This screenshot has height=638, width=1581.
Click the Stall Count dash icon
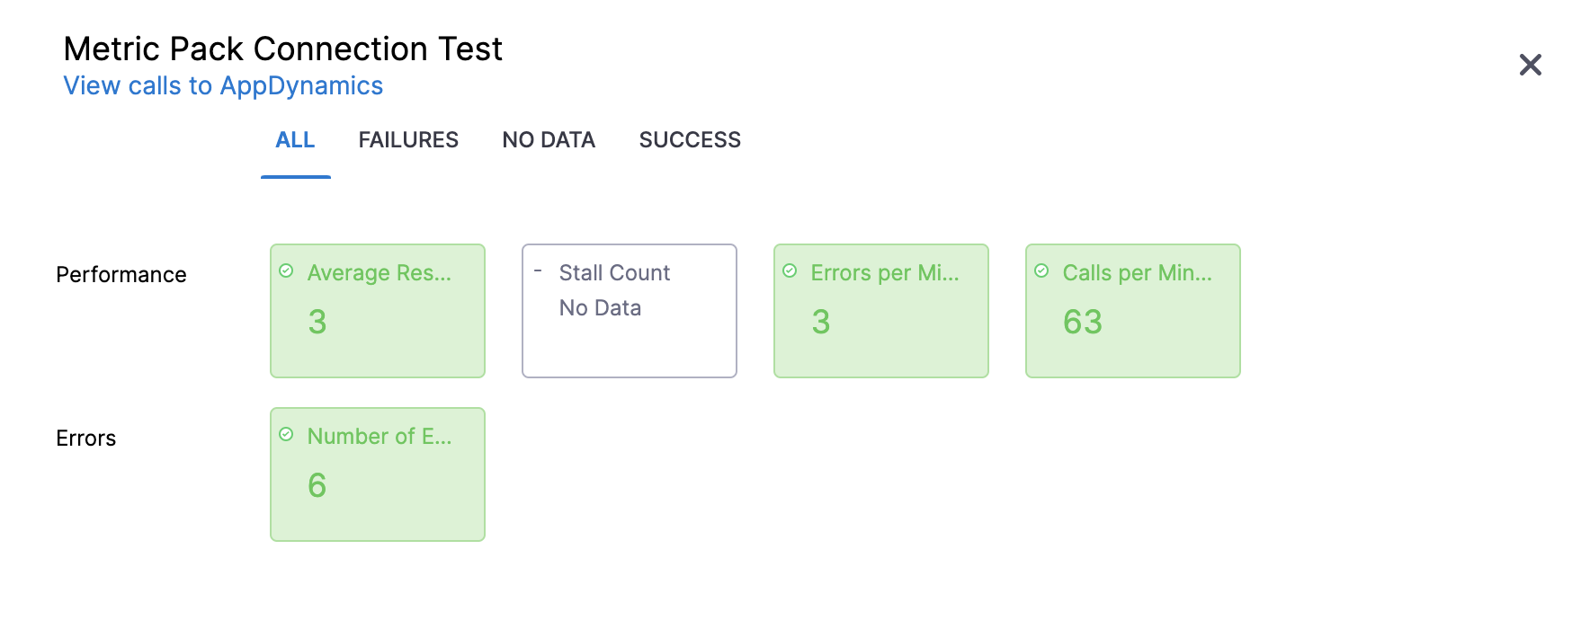tap(538, 270)
